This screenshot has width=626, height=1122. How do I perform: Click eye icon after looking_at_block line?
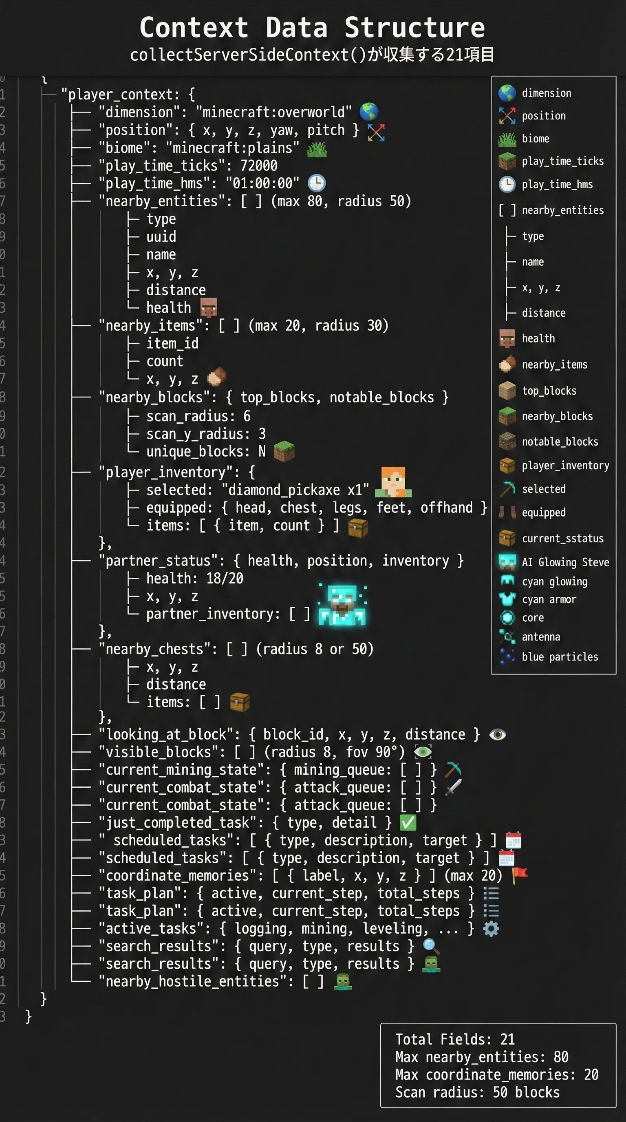[498, 735]
